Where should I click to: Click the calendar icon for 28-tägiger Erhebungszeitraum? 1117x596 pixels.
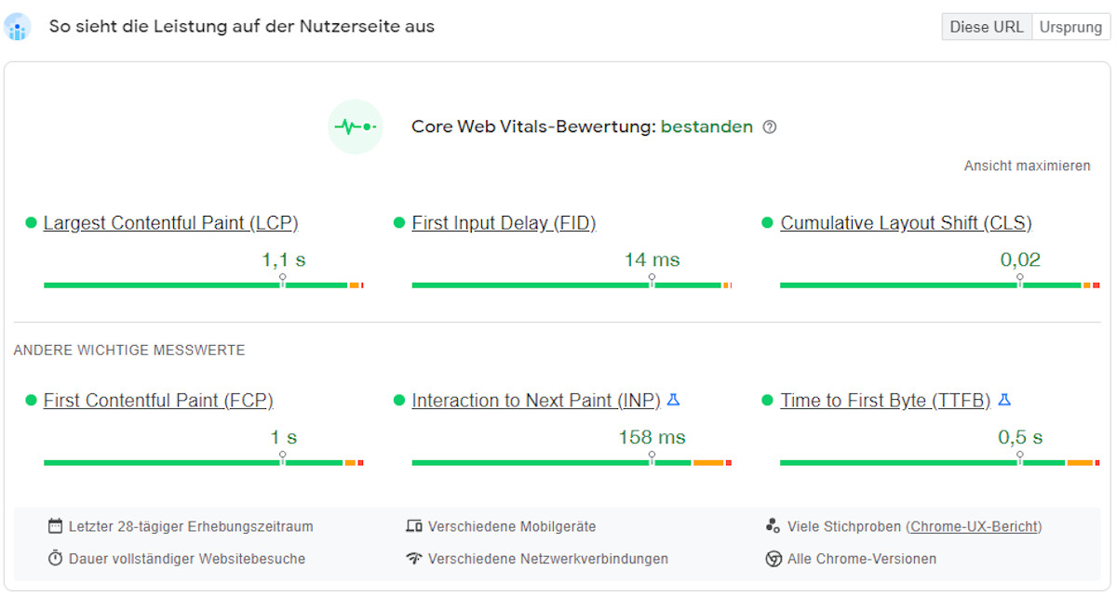tap(55, 526)
